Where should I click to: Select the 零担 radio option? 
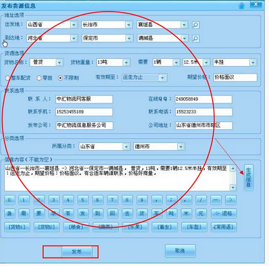39,78
